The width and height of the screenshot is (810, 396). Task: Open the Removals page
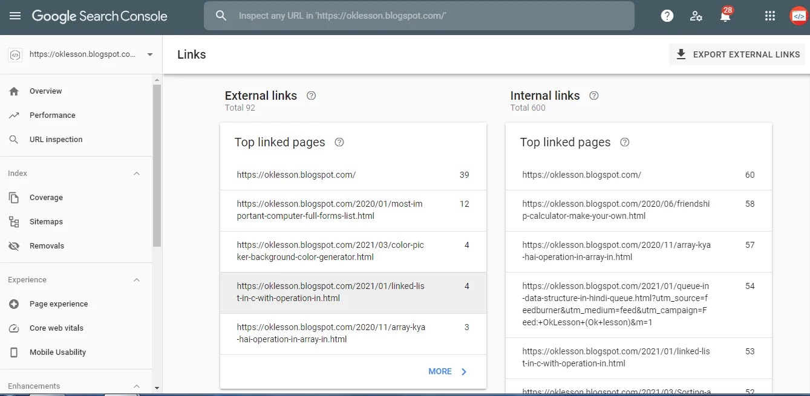(x=76, y=246)
